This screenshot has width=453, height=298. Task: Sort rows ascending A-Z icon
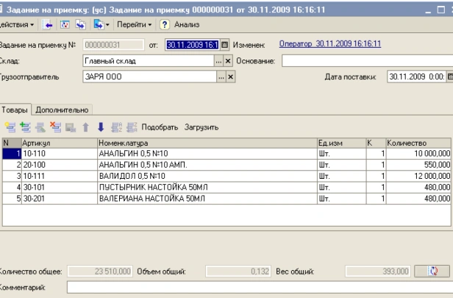(x=116, y=127)
